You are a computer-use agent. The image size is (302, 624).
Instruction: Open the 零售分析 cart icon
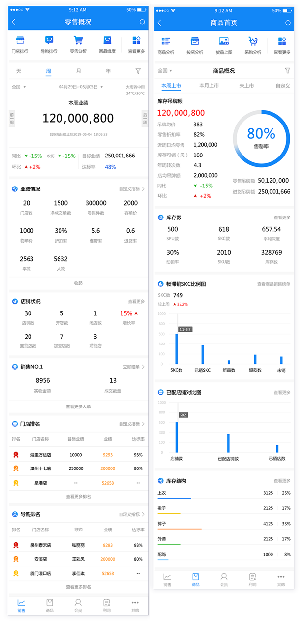(78, 41)
